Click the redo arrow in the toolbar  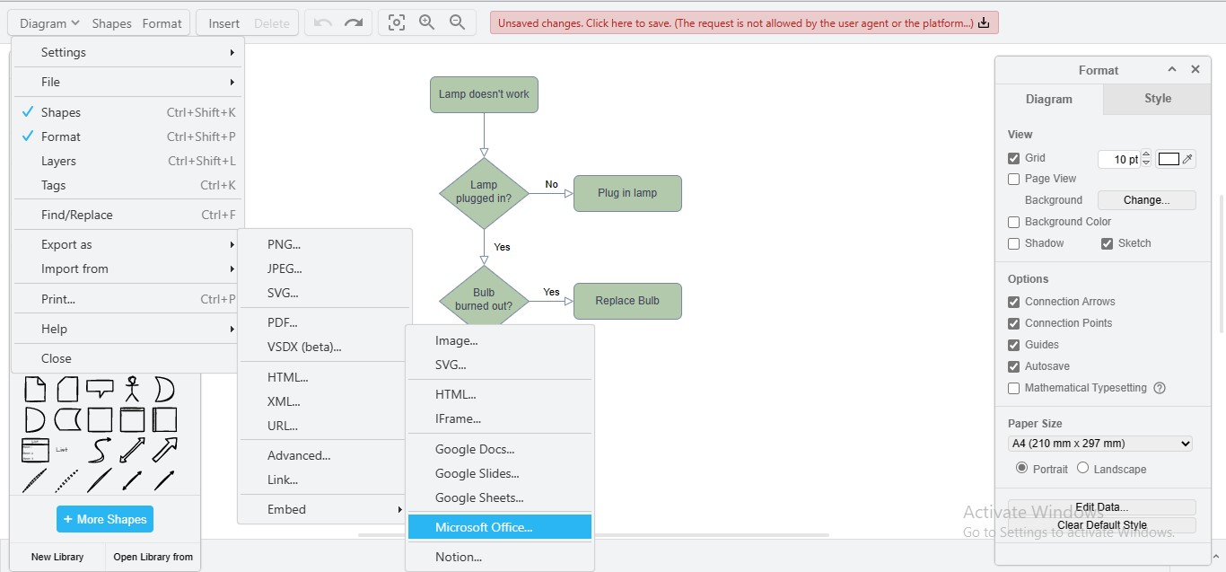click(354, 23)
